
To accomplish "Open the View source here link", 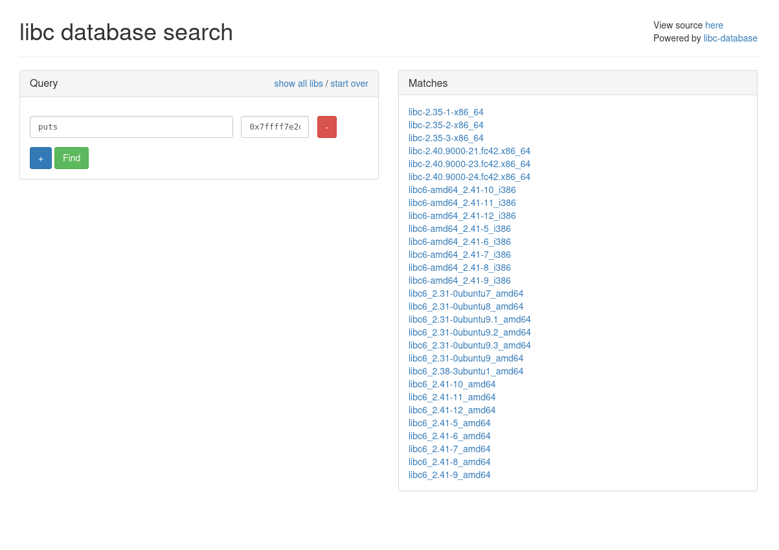I will pos(714,25).
